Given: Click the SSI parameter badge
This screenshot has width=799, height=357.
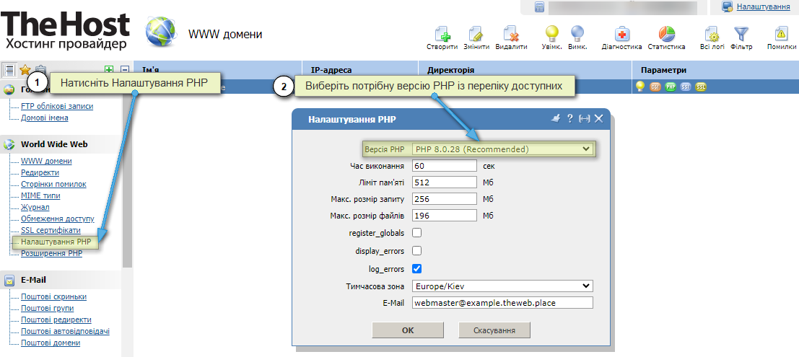Looking at the screenshot, I should point(686,87).
